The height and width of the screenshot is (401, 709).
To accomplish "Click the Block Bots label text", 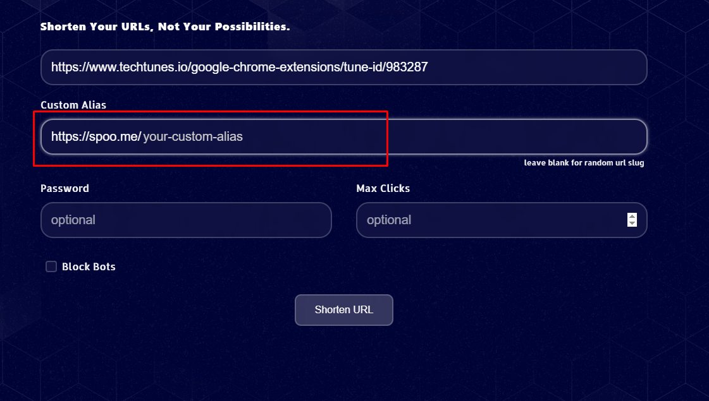I will (x=89, y=266).
